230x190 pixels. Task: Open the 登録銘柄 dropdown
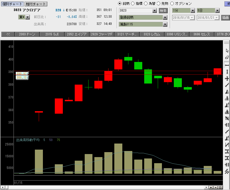coord(165,18)
